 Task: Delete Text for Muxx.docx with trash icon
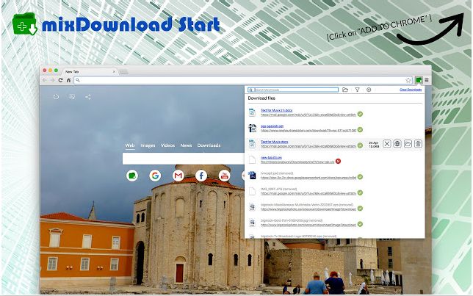pos(418,144)
